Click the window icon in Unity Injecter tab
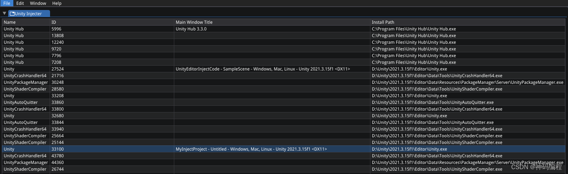 click(12, 14)
